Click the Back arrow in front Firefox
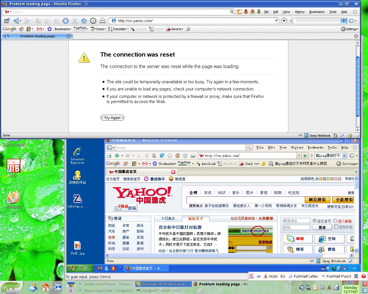Screen dimensions: 368x294 [16, 21]
